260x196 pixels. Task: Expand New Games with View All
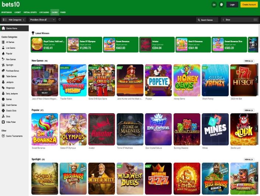[x=249, y=61]
